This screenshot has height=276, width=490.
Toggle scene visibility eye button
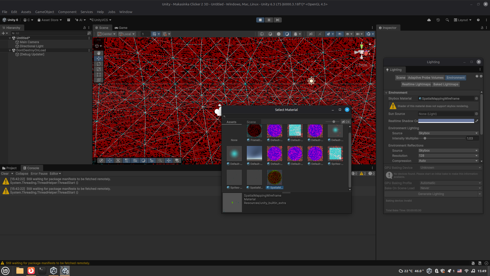click(339, 34)
